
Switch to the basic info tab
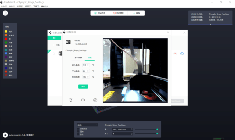(x=78, y=58)
